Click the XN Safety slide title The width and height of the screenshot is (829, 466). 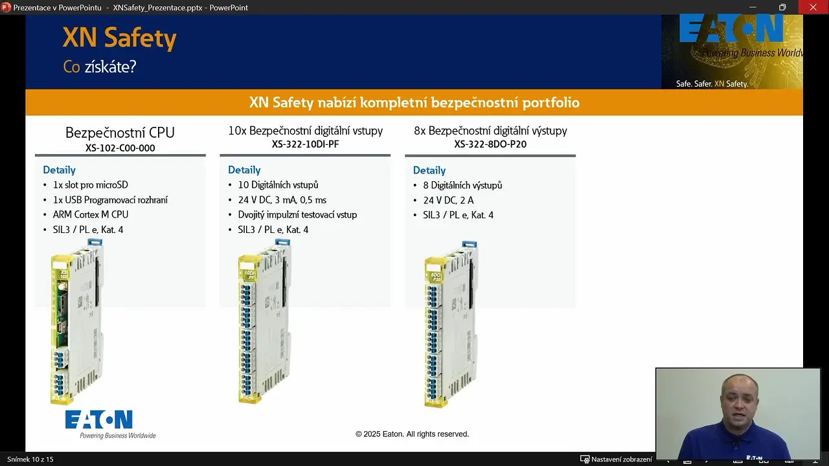(119, 39)
